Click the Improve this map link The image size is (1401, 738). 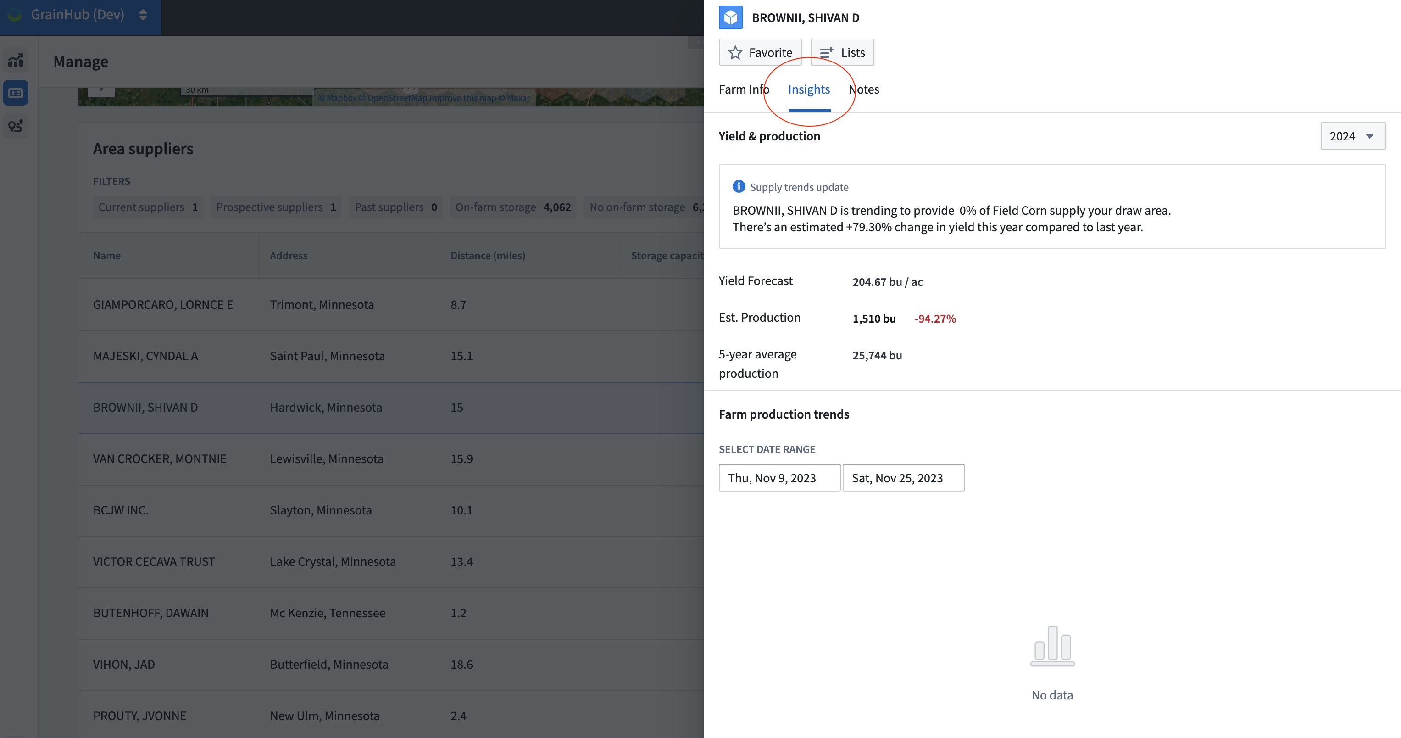(462, 98)
